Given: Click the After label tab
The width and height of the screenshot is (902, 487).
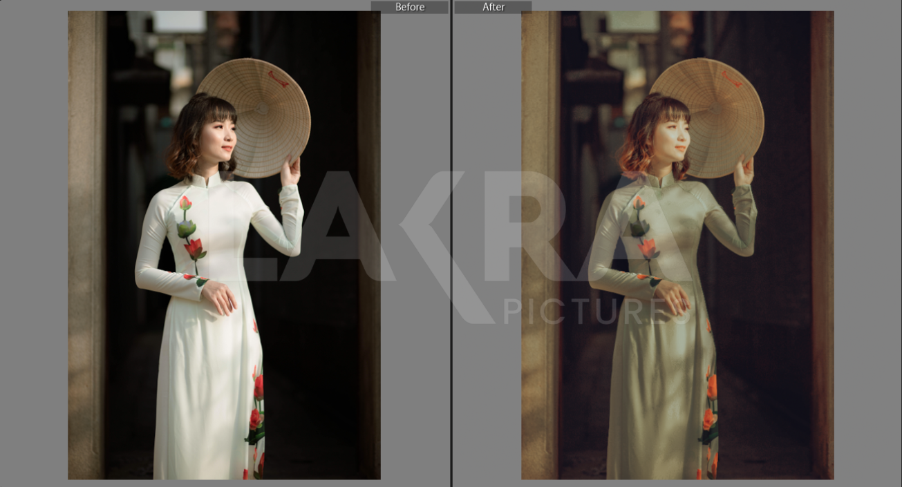Looking at the screenshot, I should coord(493,7).
